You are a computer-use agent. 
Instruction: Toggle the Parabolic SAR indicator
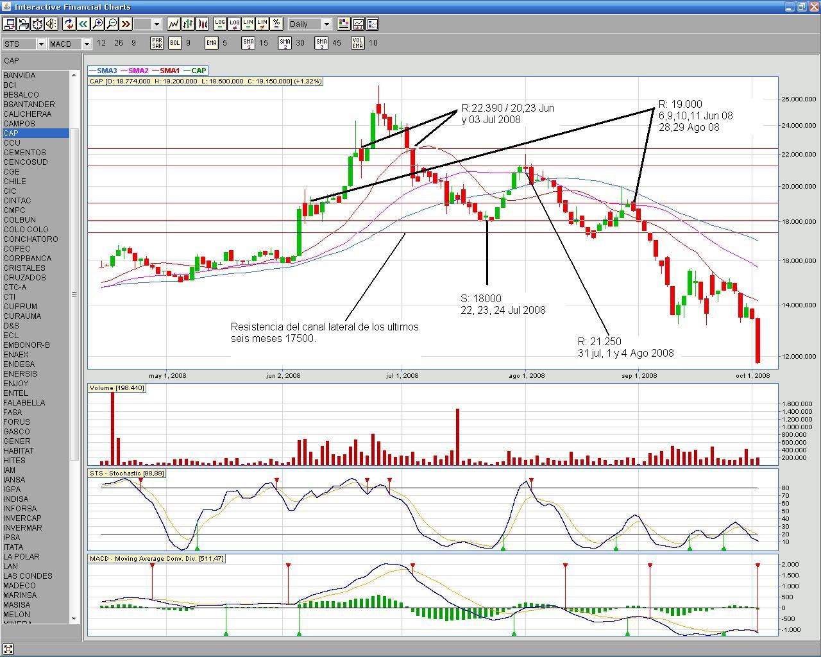click(x=157, y=43)
